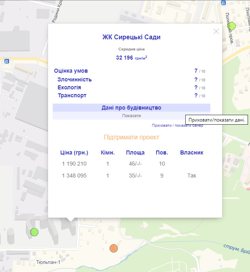Expand construction data with Показати
250x272 pixels.
point(131,116)
